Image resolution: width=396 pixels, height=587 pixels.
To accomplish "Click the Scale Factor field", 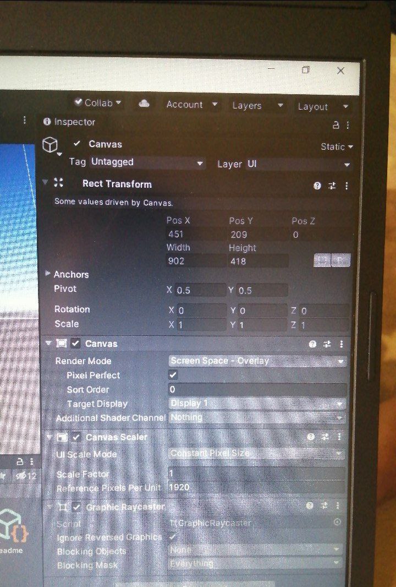I will tap(256, 474).
